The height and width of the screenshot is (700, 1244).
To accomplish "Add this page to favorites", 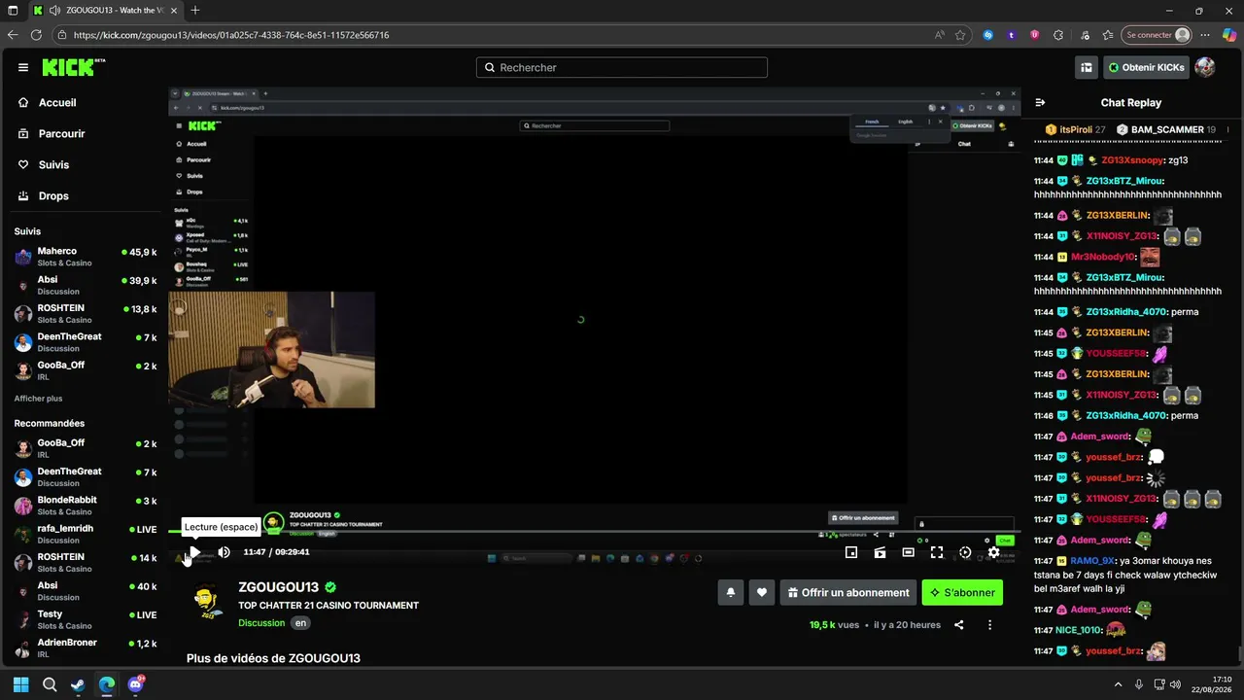I will click(x=960, y=35).
